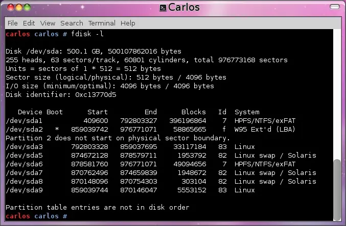
Task: Click the /dev/sda1 device entry
Action: pyautogui.click(x=24, y=121)
